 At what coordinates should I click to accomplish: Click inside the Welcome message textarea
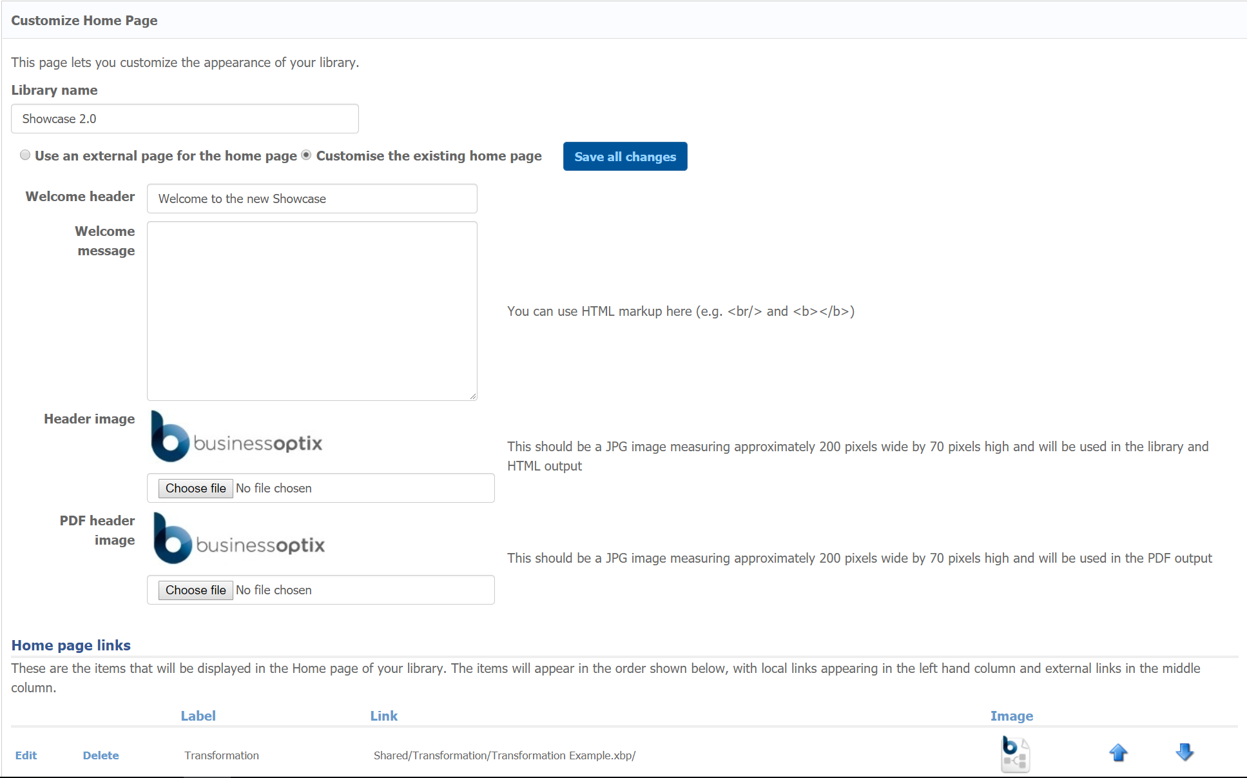click(312, 311)
